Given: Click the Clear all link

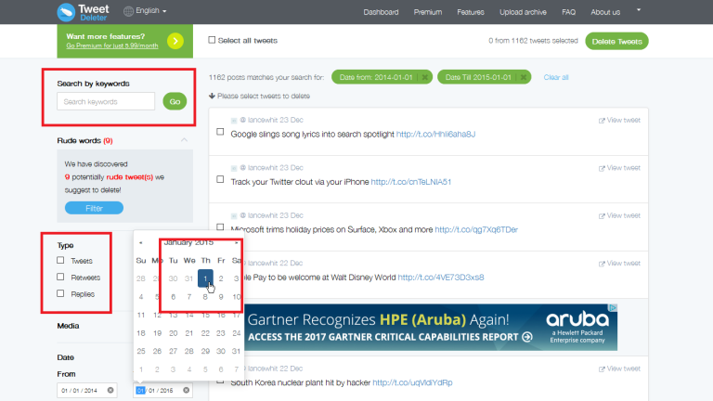Looking at the screenshot, I should (x=556, y=77).
